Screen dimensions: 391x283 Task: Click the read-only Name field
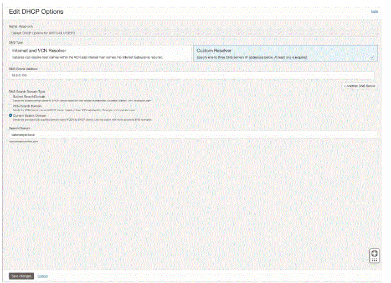click(x=193, y=33)
